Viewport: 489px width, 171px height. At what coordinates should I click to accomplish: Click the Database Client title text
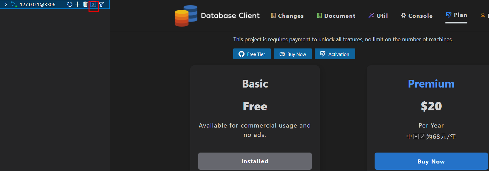click(230, 16)
